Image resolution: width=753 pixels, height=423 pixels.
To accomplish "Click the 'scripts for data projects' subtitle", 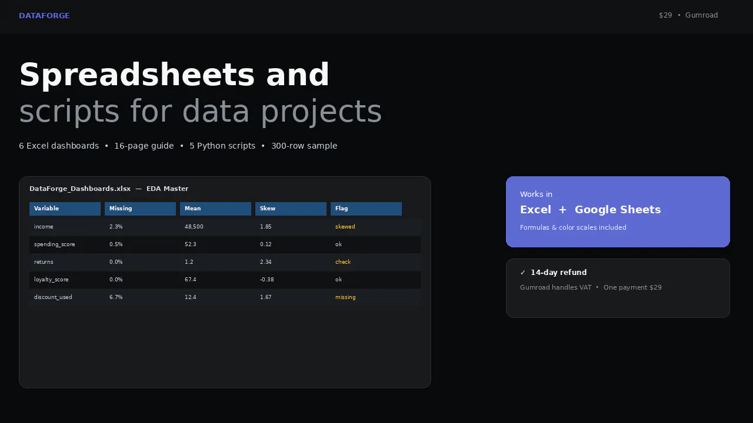I will 201,112.
